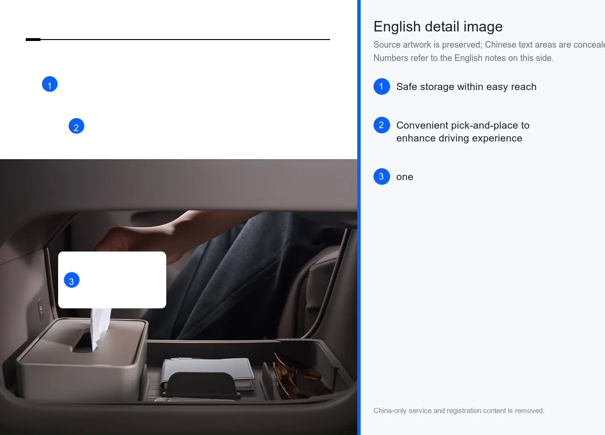Image resolution: width=605 pixels, height=435 pixels.
Task: Open the car storage tray product photo
Action: tap(179, 297)
